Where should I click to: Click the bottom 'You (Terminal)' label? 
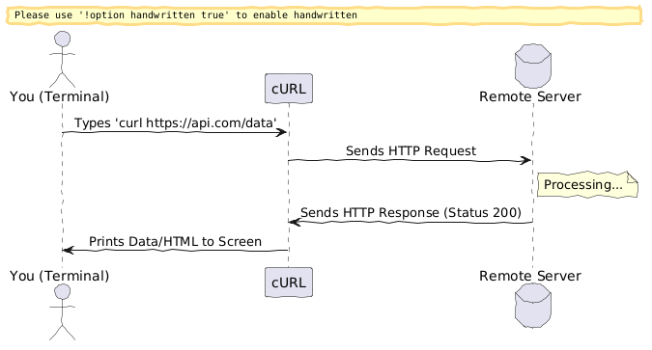(x=60, y=276)
